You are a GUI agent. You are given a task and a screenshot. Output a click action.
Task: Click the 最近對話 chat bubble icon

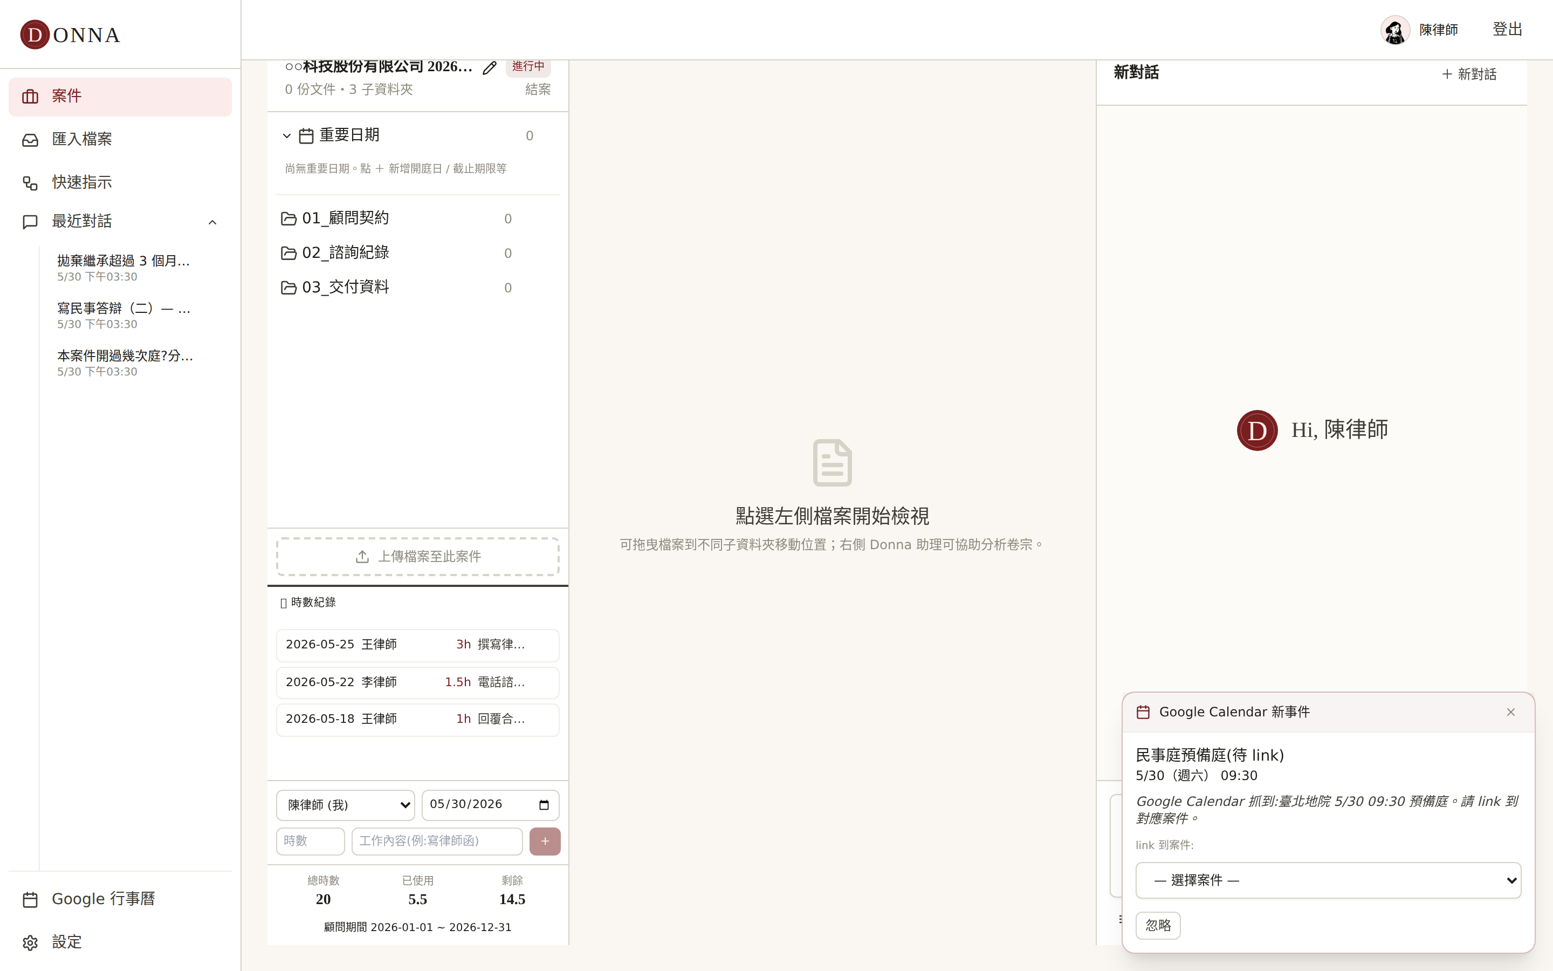coord(30,222)
